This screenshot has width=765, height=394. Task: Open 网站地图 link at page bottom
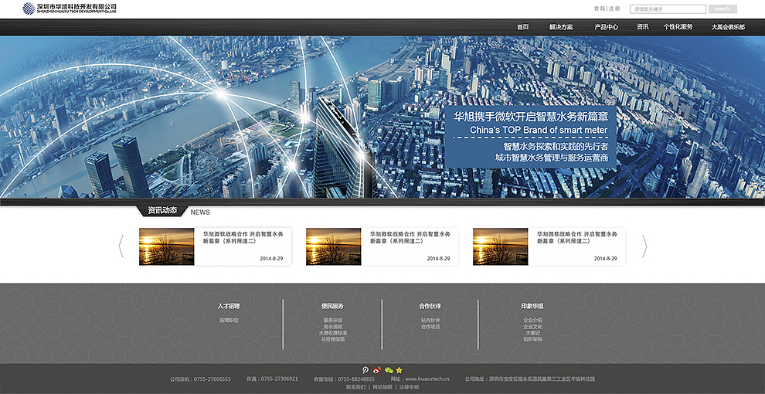coord(382,387)
